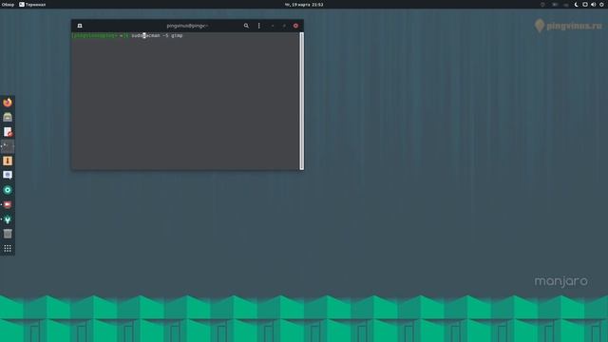Open the Terminal app menu in top bar
The height and width of the screenshot is (342, 608).
tap(32, 5)
